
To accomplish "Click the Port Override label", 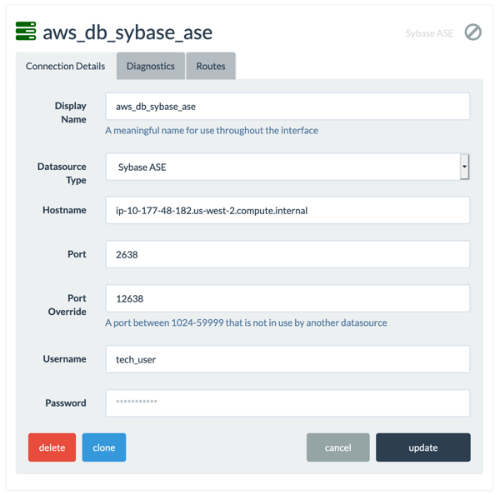I will point(67,305).
